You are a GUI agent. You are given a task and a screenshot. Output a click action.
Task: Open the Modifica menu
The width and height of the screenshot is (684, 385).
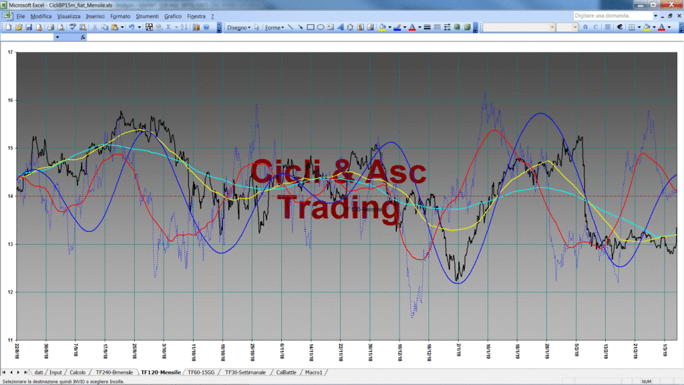41,16
